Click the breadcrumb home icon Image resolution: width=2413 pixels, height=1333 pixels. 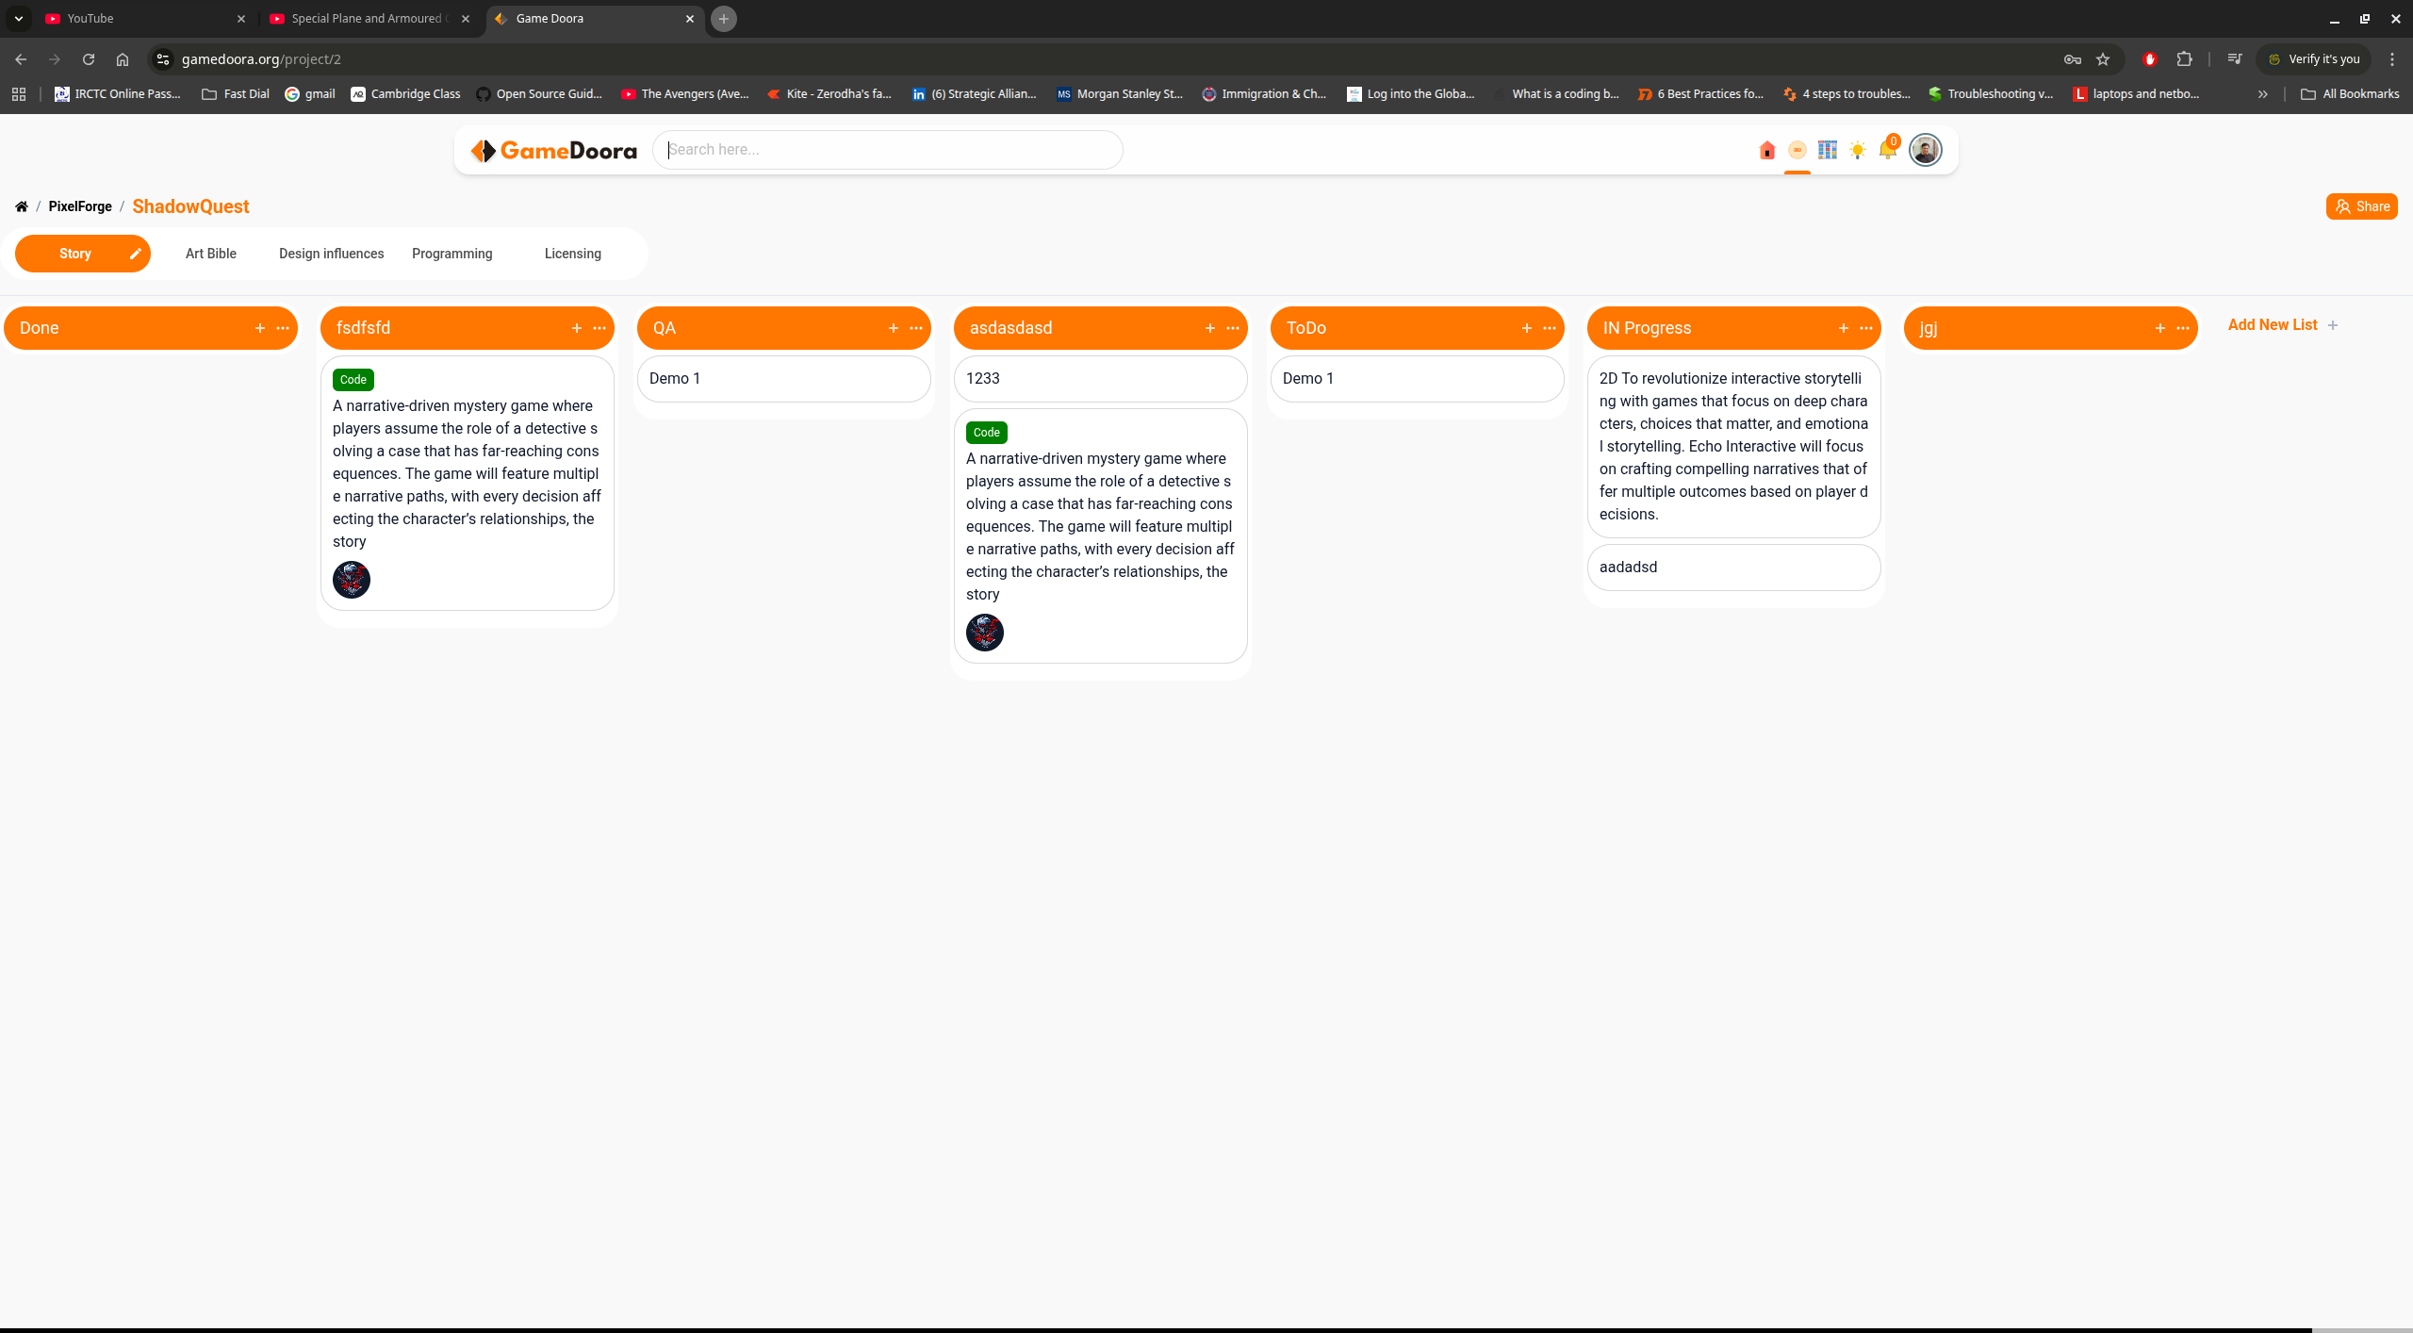pyautogui.click(x=21, y=206)
